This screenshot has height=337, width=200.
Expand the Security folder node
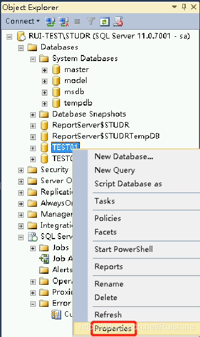click(21, 170)
